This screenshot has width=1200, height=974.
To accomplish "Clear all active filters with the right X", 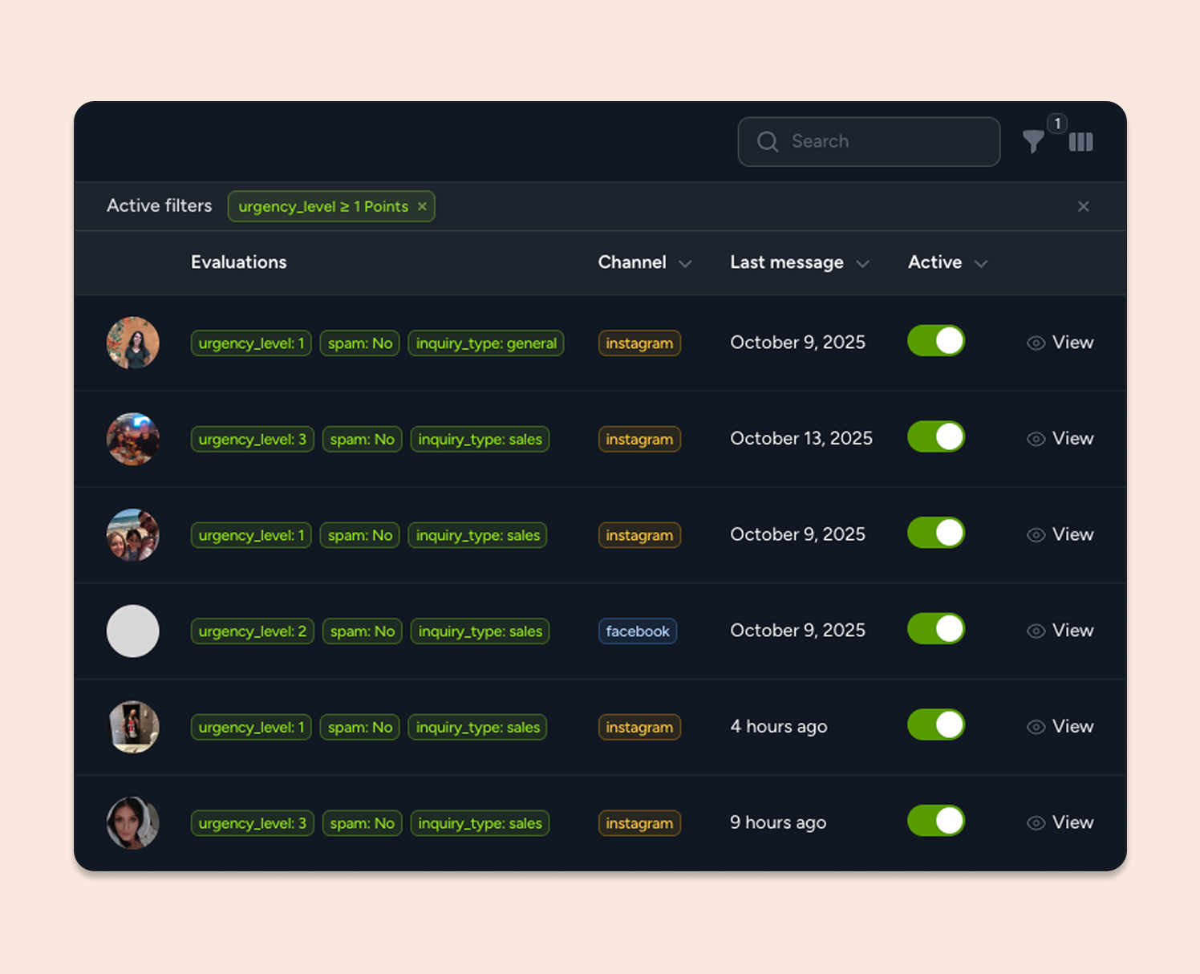I will (x=1083, y=206).
